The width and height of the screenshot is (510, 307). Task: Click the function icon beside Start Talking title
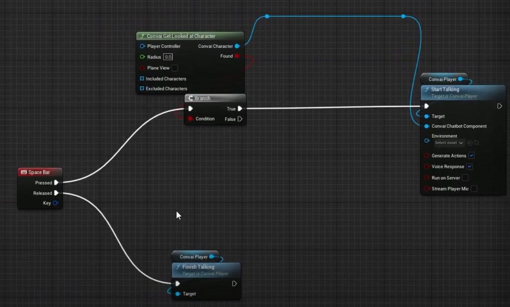click(x=427, y=90)
